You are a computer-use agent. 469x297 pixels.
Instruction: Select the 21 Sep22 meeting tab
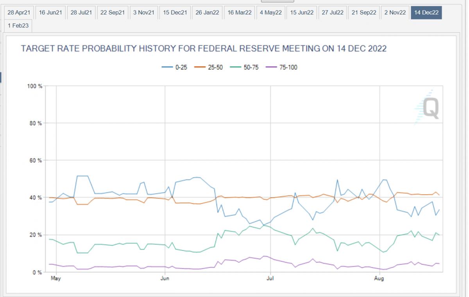[x=363, y=12]
